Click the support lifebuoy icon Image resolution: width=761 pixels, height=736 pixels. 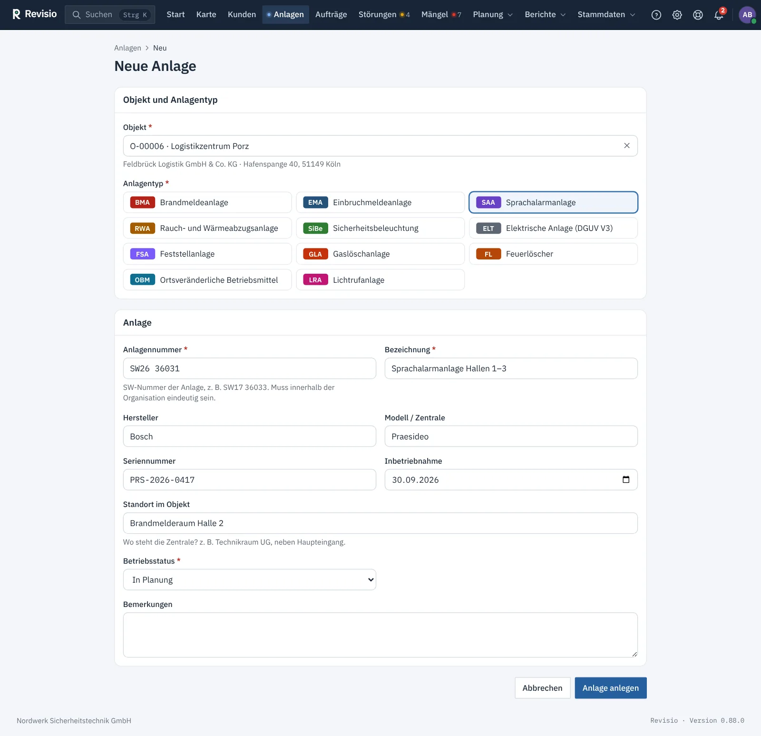point(698,15)
